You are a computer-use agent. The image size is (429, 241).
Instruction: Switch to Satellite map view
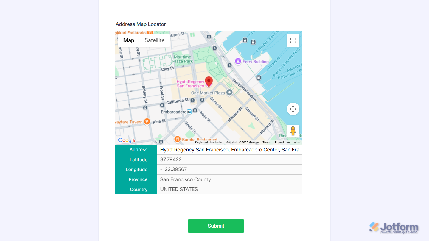click(155, 40)
